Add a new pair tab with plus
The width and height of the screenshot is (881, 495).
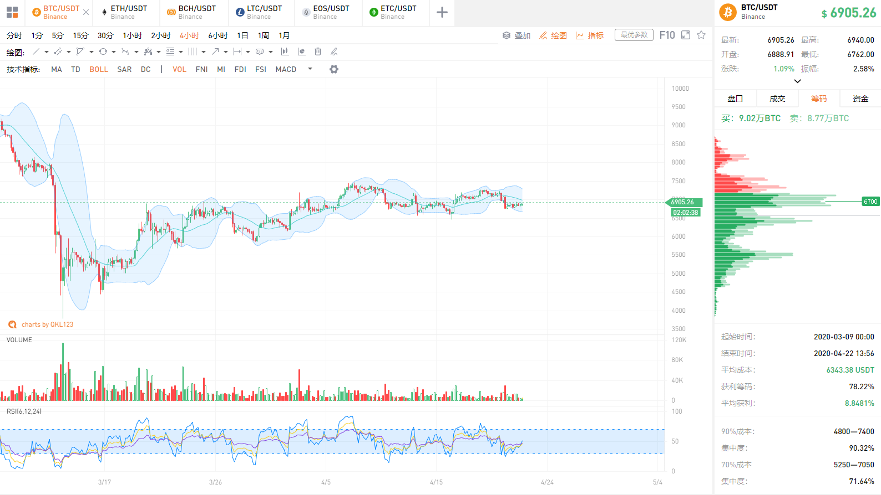(442, 12)
